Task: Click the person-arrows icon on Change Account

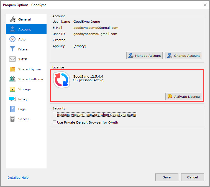Action: [170, 56]
